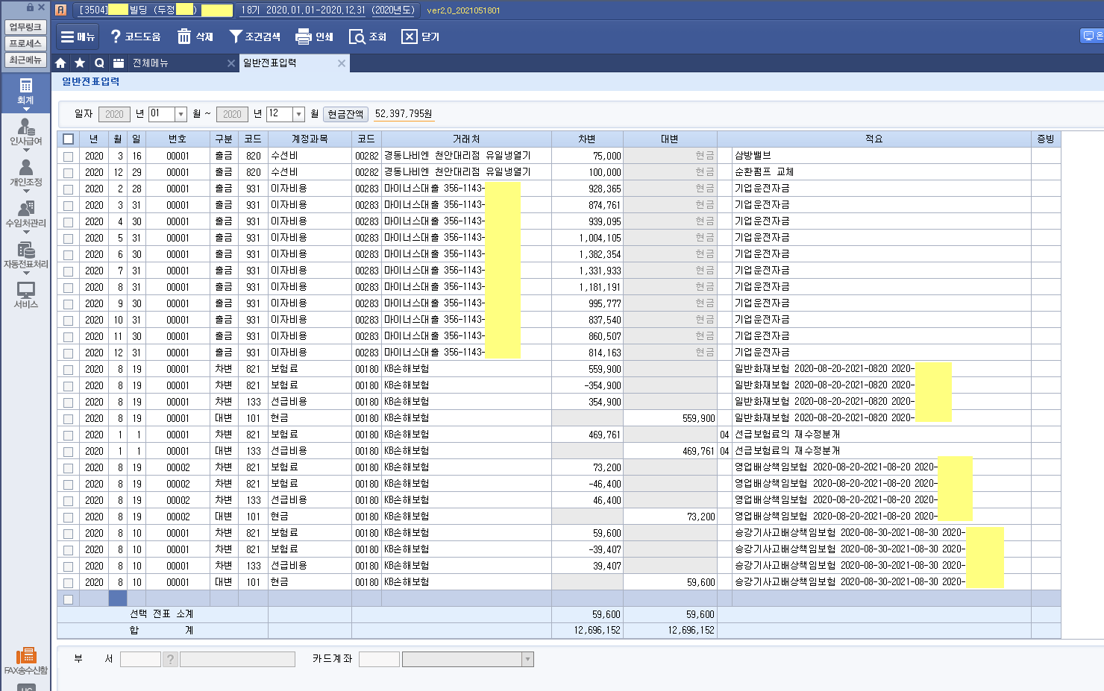Viewport: 1104px width, 691px height.
Task: Expand the end month dropdown showing 12
Action: coord(298,114)
